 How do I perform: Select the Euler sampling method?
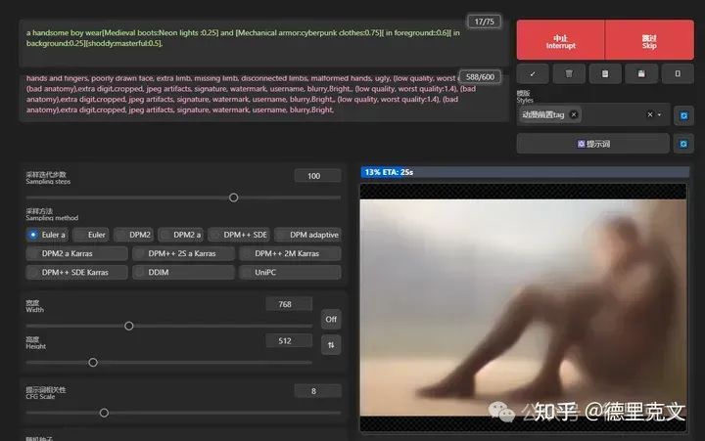(91, 235)
